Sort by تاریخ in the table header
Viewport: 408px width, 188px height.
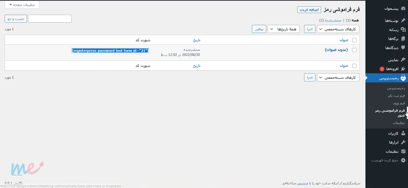click(x=197, y=40)
